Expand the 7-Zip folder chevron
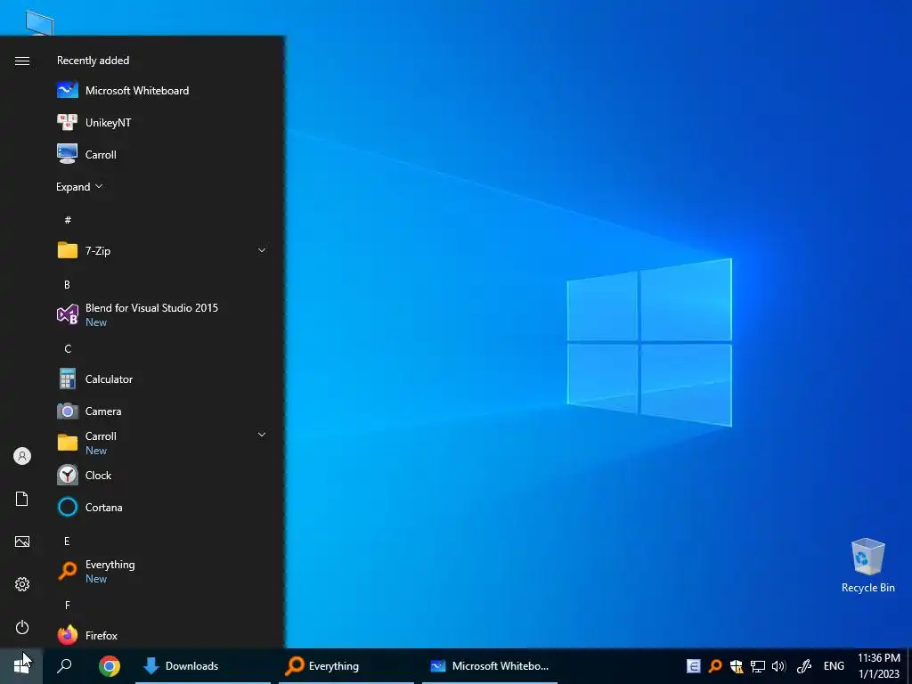 pyautogui.click(x=262, y=250)
